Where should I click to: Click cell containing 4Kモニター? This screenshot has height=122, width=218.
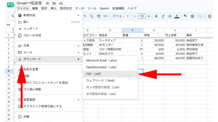tap(110, 45)
